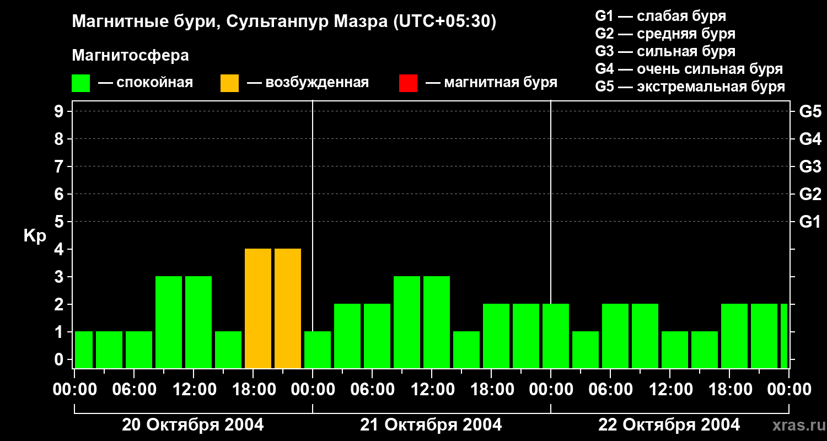
Task: Click the green Kp 1 bar beginning 14:30 on 21 Октября
Action: 466,350
